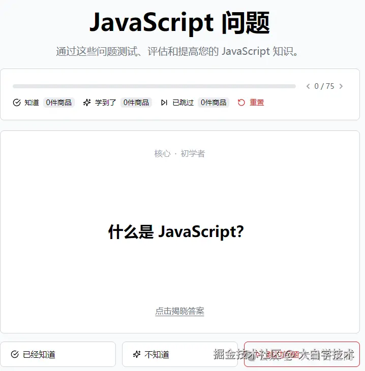
Task: Click the red-outlined skip question button
Action: [x=302, y=354]
